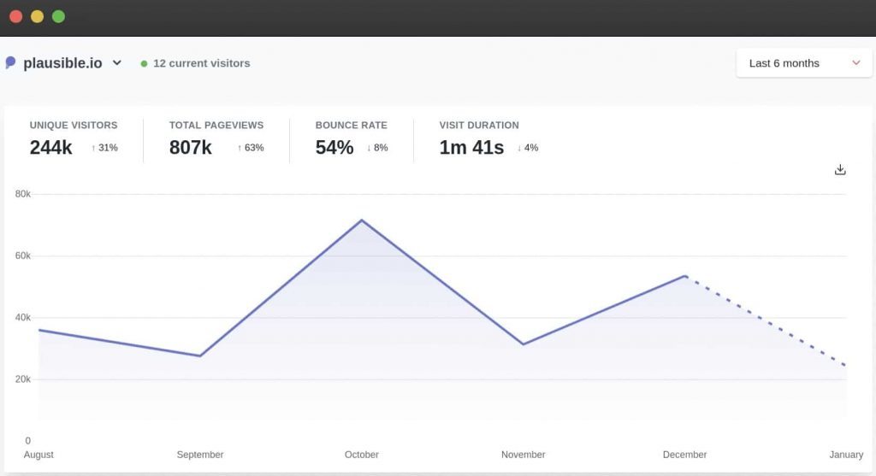Open the 12 current visitors link
Viewport: 876px width, 476px height.
[x=201, y=63]
